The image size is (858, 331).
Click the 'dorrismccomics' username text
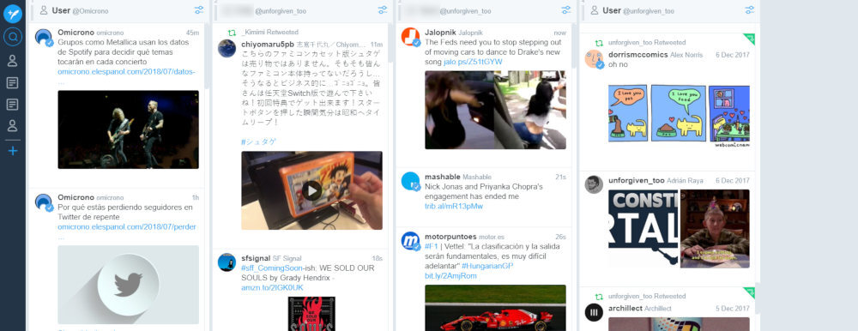pyautogui.click(x=638, y=54)
